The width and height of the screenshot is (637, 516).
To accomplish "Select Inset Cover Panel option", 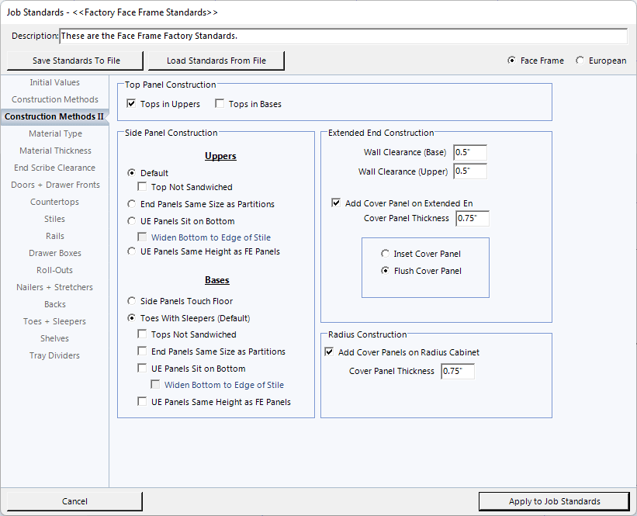I will 386,254.
